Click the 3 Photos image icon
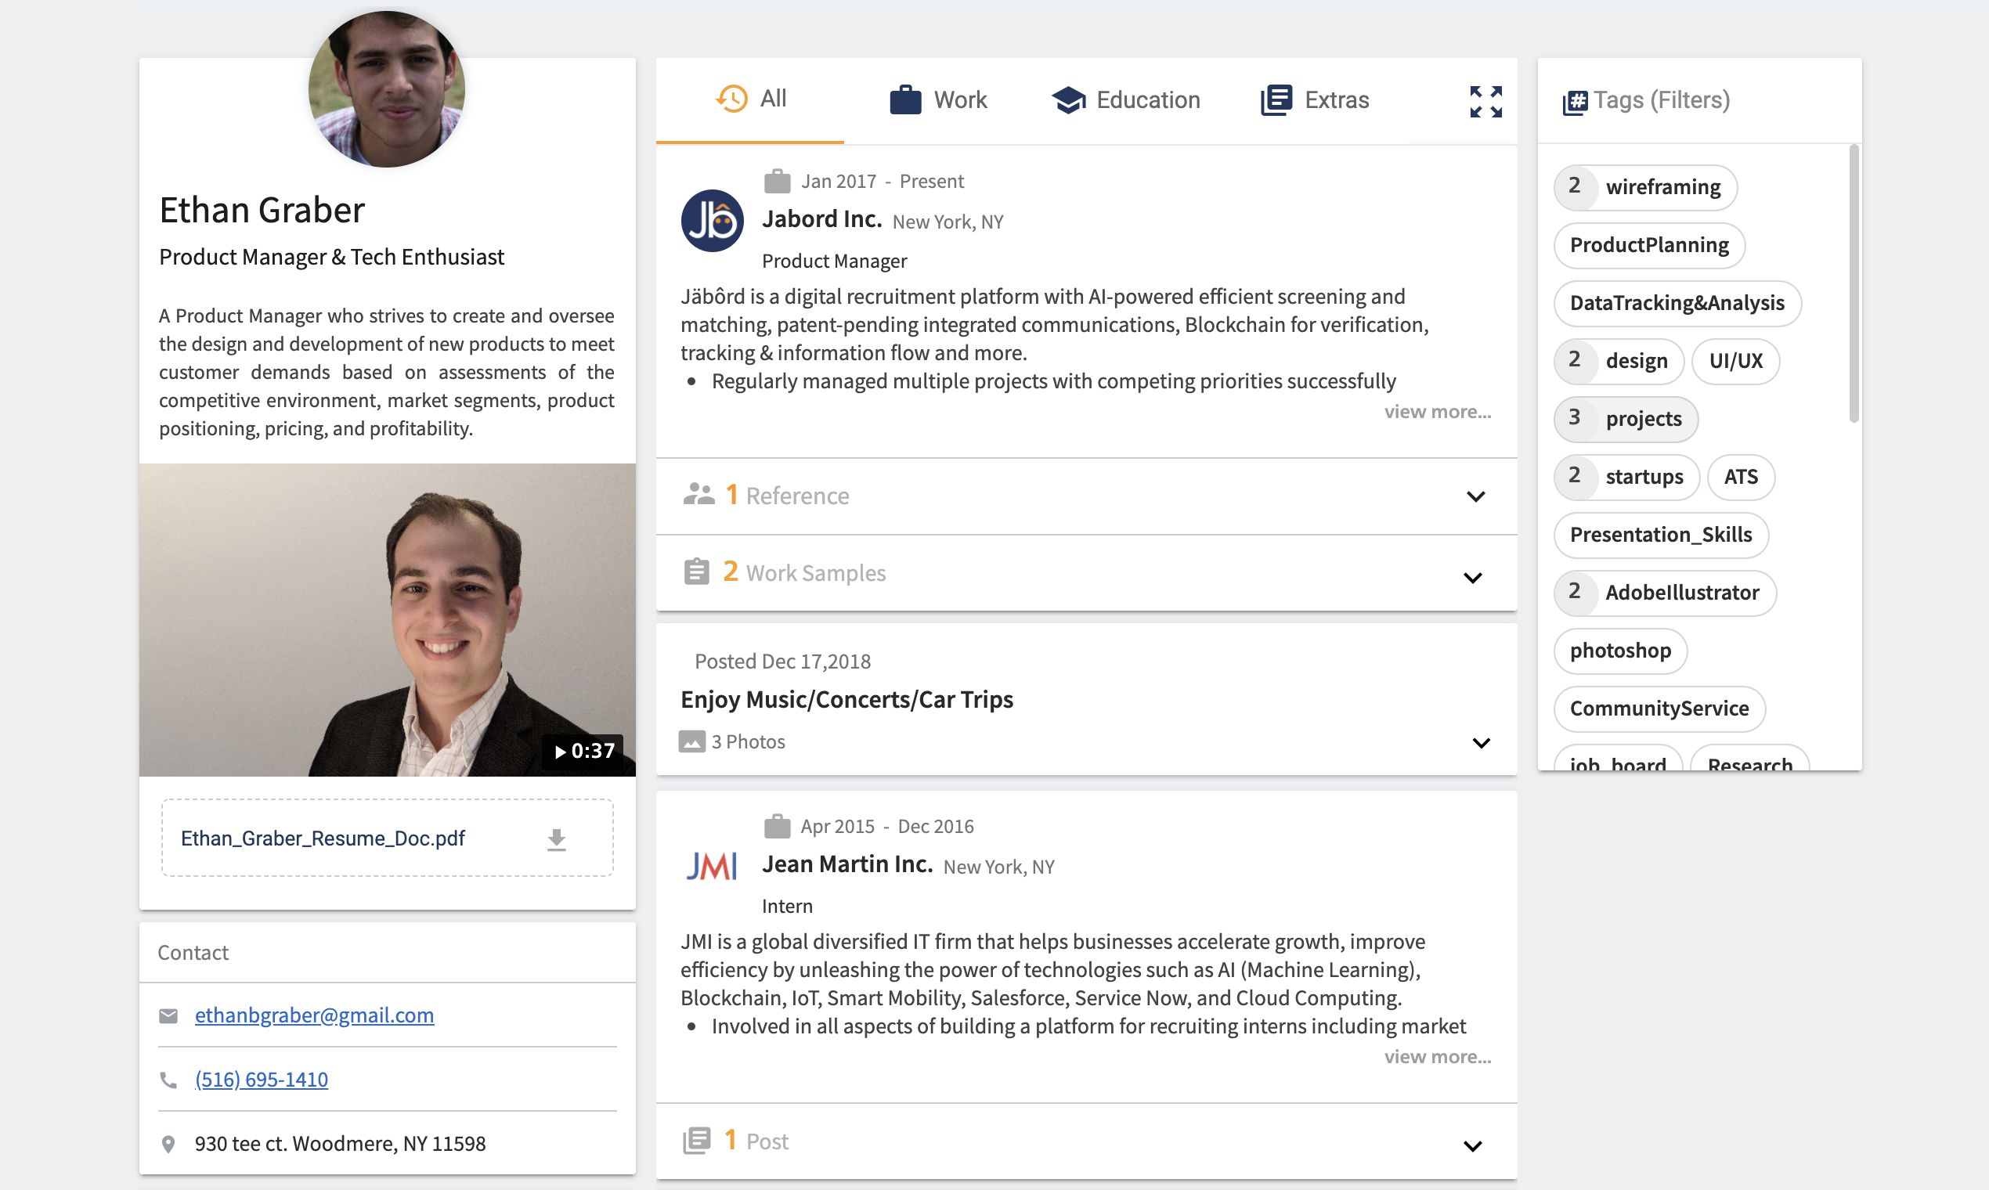 point(691,741)
